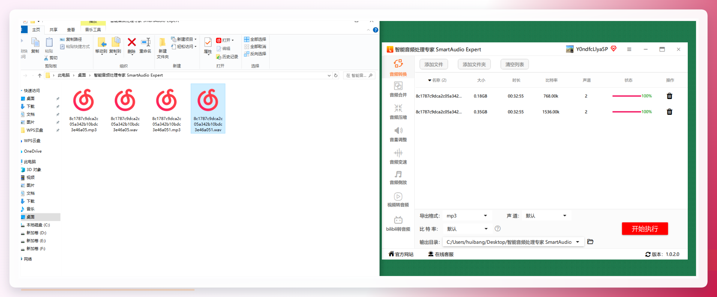Click the 添加文件 button

click(433, 64)
